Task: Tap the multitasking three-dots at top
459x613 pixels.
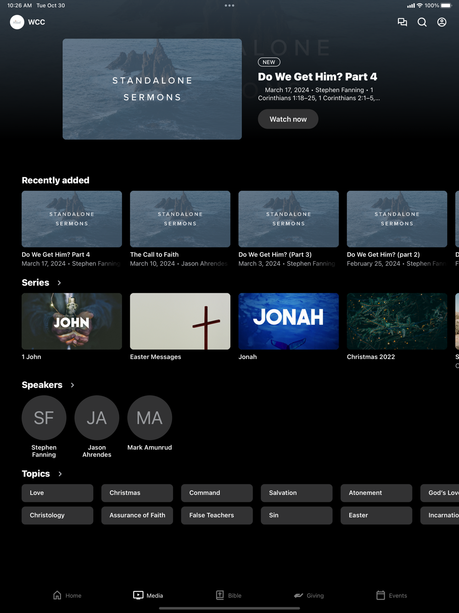Action: pos(229,6)
